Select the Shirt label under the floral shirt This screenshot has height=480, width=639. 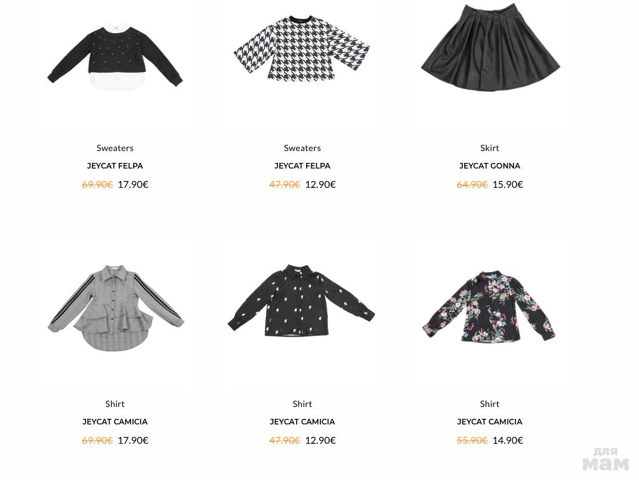[490, 404]
